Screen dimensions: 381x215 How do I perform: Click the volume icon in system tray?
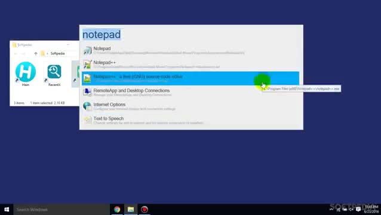(351, 210)
